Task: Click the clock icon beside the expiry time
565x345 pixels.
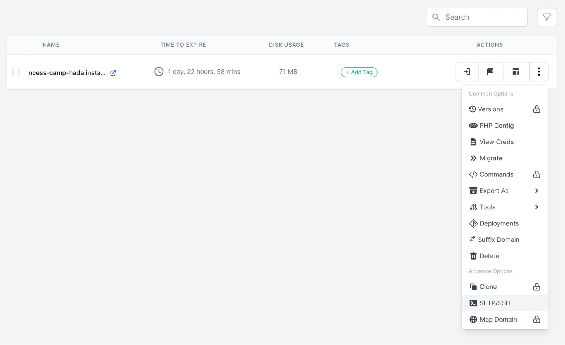Action: point(159,72)
